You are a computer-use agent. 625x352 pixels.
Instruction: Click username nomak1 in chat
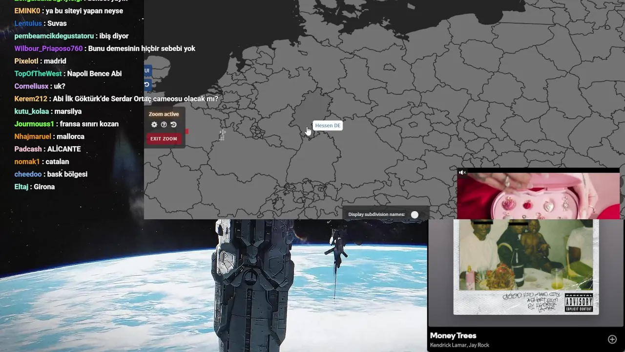(x=27, y=161)
